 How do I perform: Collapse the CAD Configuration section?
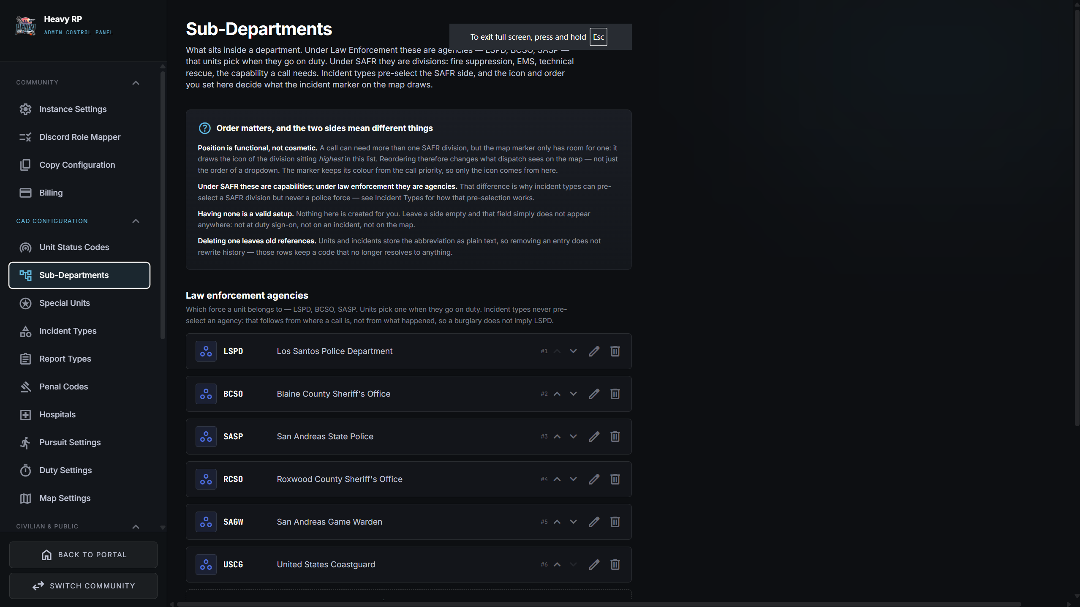pyautogui.click(x=136, y=221)
